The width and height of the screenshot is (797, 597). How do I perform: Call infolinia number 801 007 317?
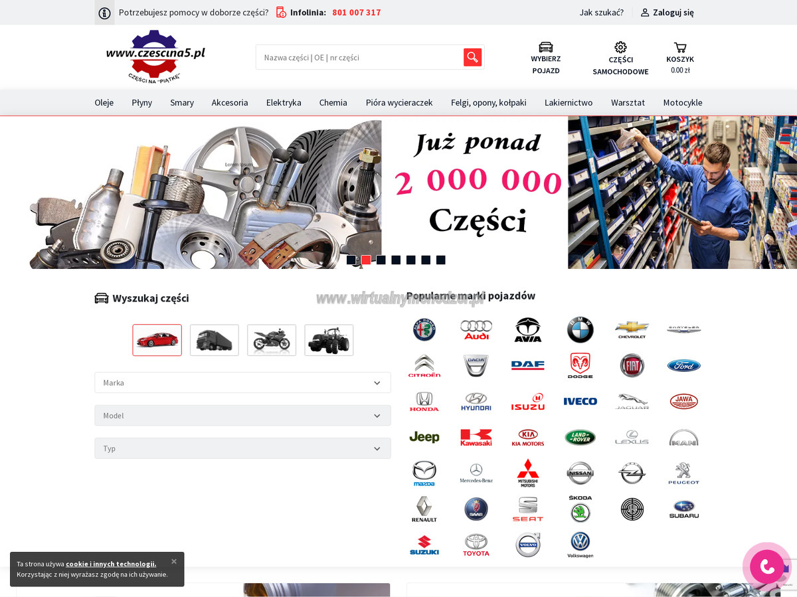pos(357,13)
